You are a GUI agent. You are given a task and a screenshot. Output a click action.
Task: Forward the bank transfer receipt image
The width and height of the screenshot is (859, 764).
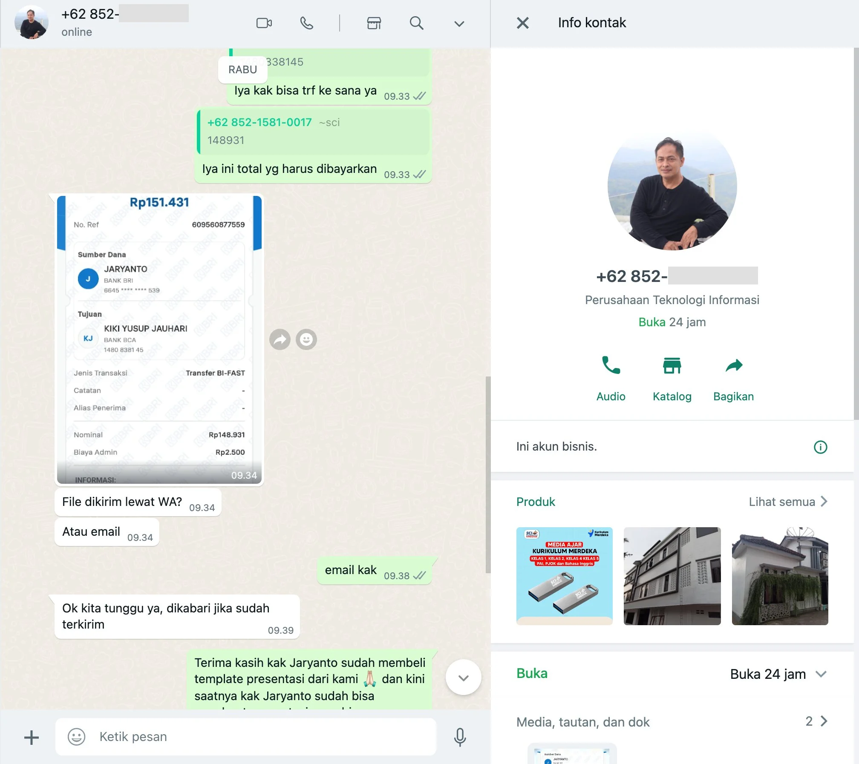[280, 339]
